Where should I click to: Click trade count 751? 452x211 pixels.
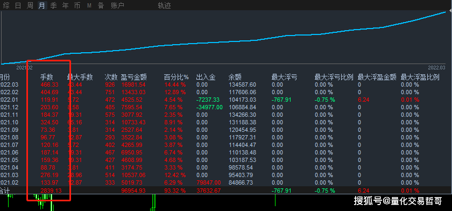(x=110, y=92)
